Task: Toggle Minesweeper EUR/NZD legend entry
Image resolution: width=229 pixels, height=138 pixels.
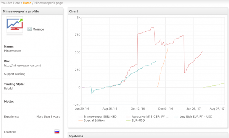Action: (x=97, y=117)
